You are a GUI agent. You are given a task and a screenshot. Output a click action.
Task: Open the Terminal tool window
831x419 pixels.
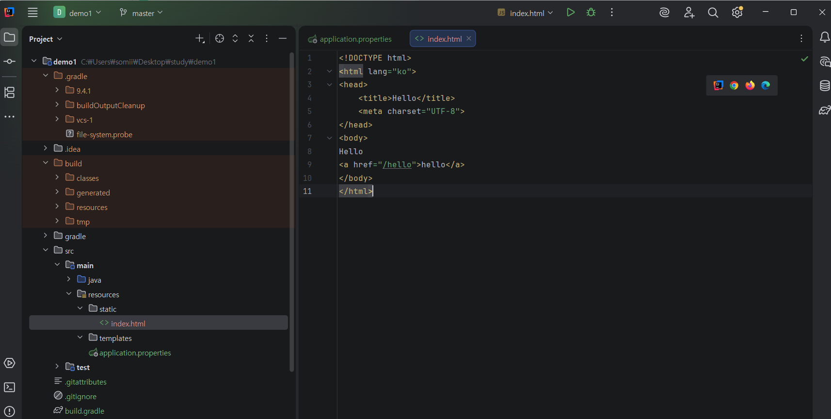coord(10,387)
